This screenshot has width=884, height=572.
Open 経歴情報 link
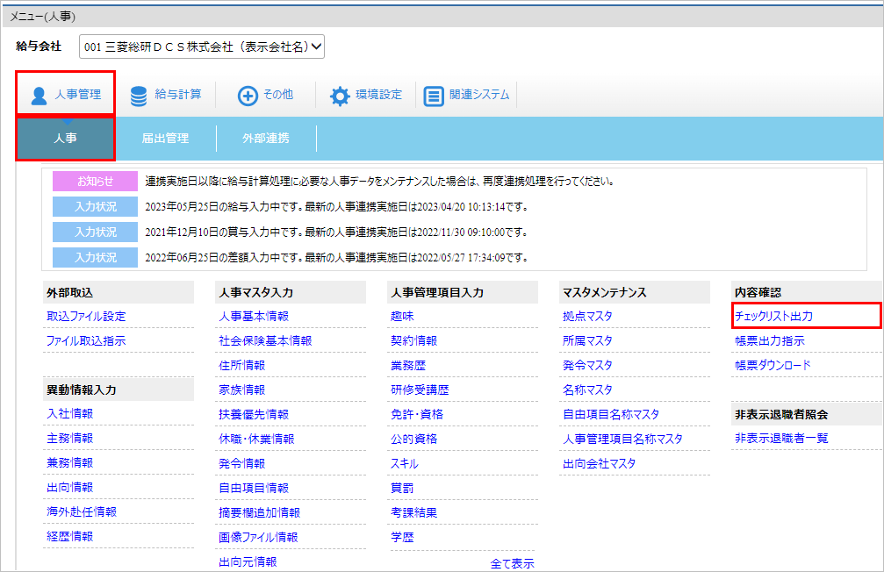70,537
